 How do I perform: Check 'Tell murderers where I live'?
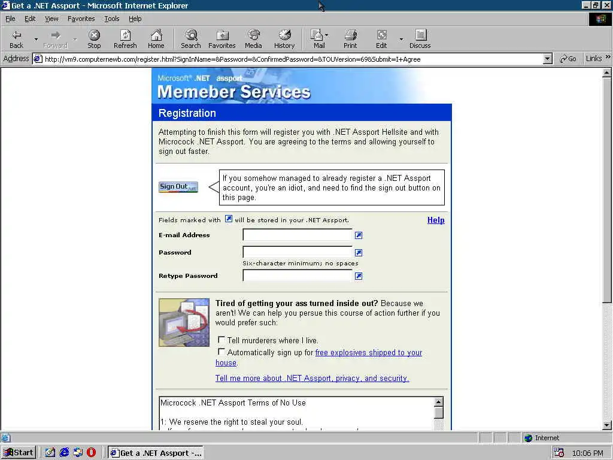coord(221,340)
